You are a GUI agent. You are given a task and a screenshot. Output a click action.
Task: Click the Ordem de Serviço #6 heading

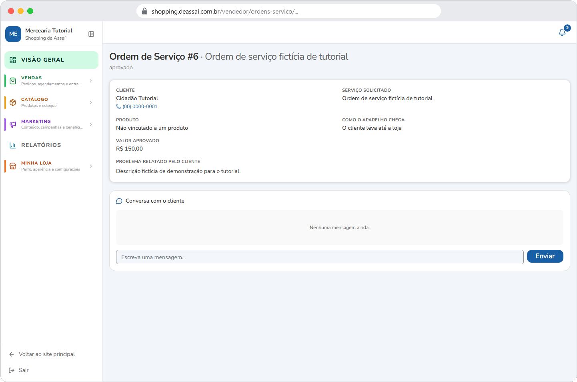[x=154, y=56]
